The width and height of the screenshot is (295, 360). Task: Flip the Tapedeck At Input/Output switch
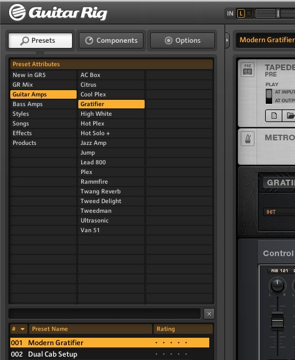(269, 96)
